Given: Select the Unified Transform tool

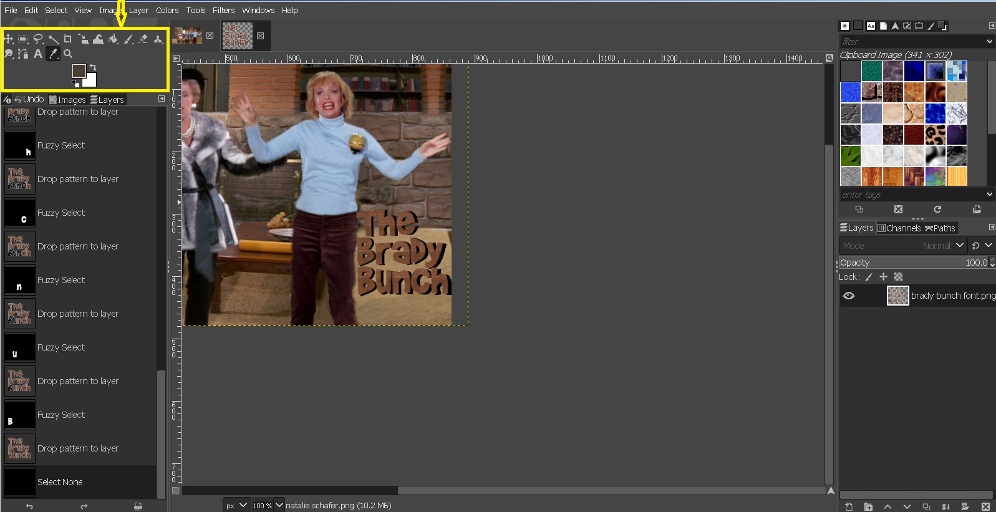Looking at the screenshot, I should point(83,39).
